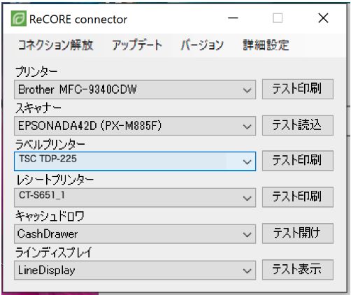Click the テスト開け cash drawer button
Screen dimensions: 351x295
coord(298,233)
